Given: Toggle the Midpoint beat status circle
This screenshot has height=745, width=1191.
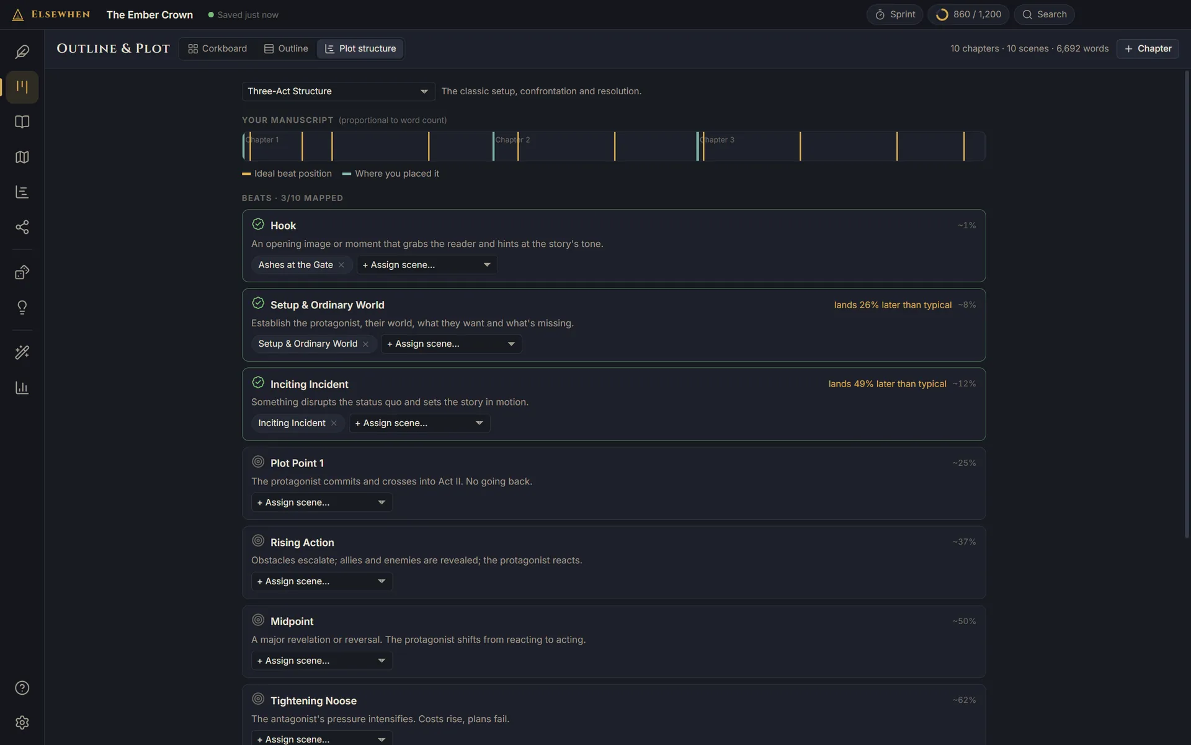Looking at the screenshot, I should click(x=258, y=620).
